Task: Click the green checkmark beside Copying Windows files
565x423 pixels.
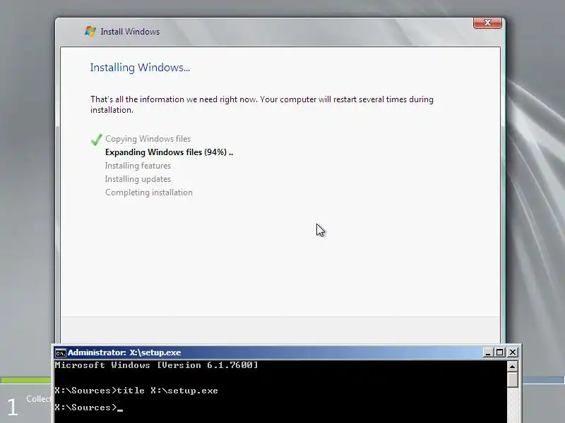Action: 97,139
